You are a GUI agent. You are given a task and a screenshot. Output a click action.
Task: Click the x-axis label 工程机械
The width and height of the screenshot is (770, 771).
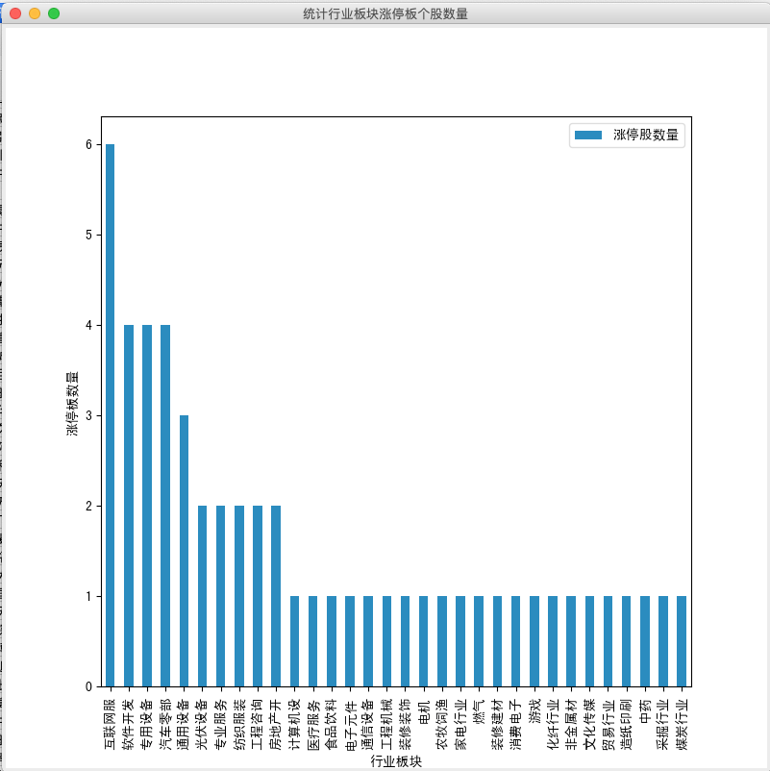coord(386,724)
